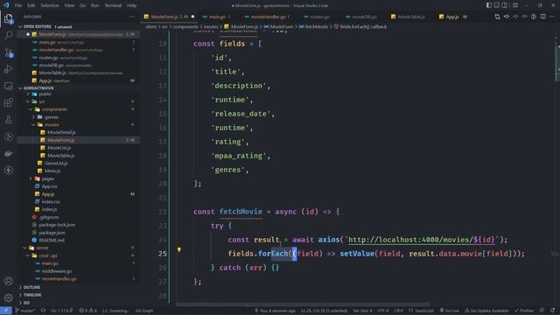
Task: Click the editor horizontal scrollbar
Action: click(x=303, y=304)
